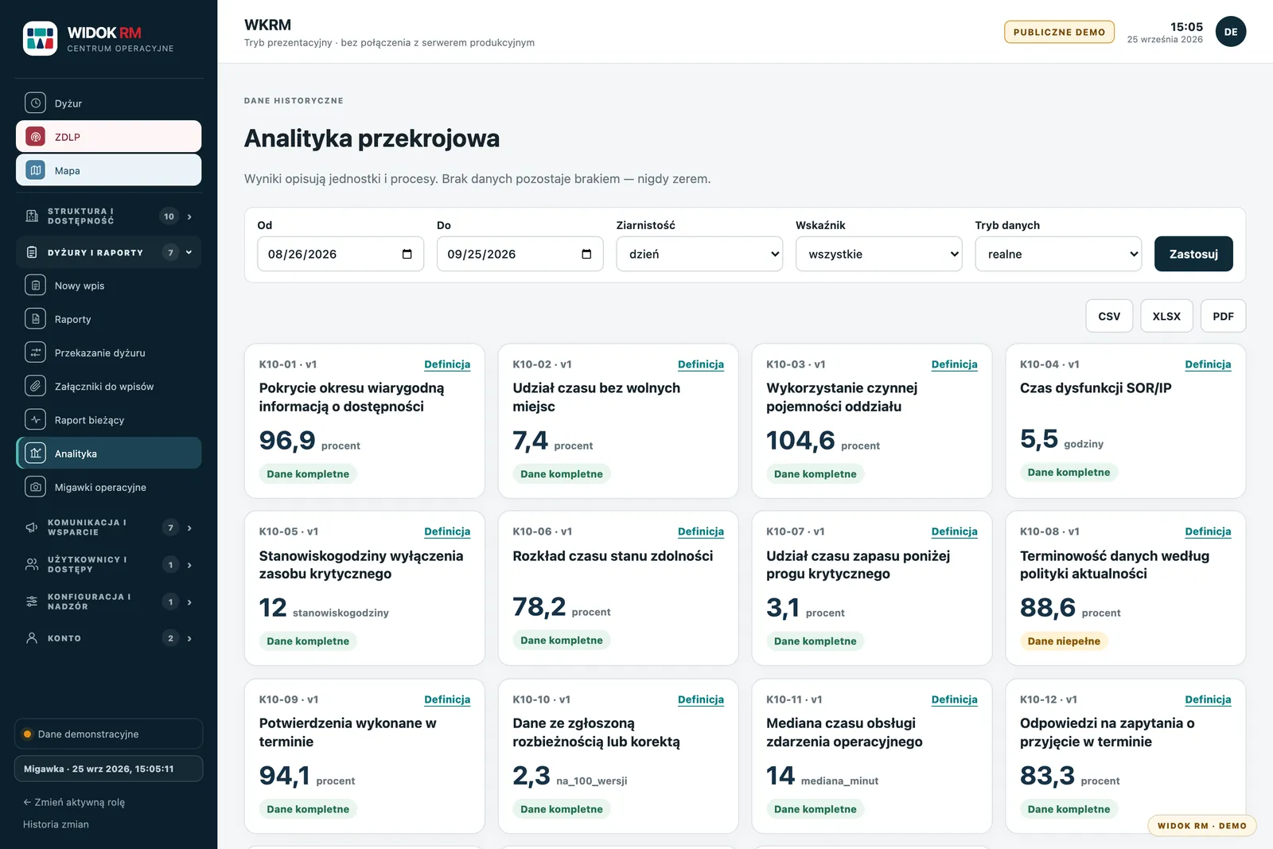The image size is (1273, 849).
Task: Select the Migawki operacyjne camera icon
Action: point(35,487)
